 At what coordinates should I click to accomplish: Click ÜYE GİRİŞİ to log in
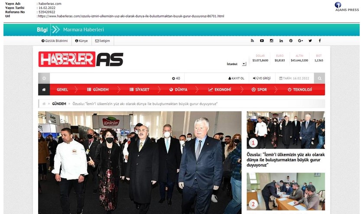point(262,78)
